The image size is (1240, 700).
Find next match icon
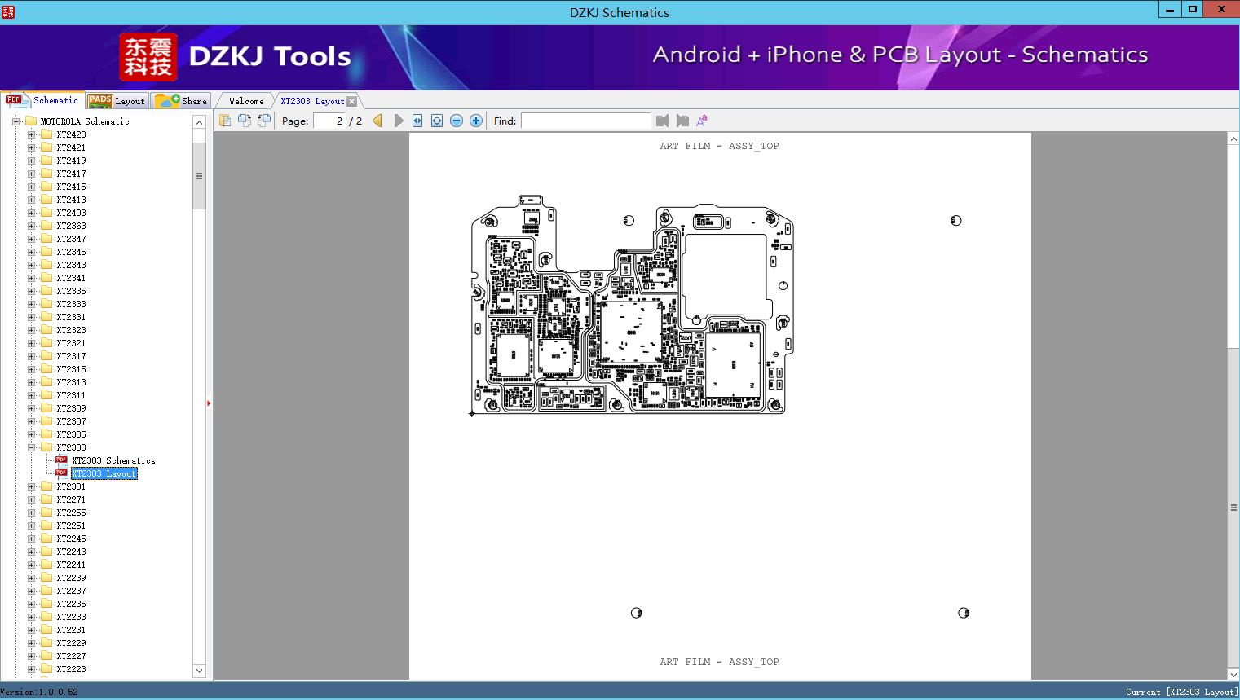pos(682,121)
